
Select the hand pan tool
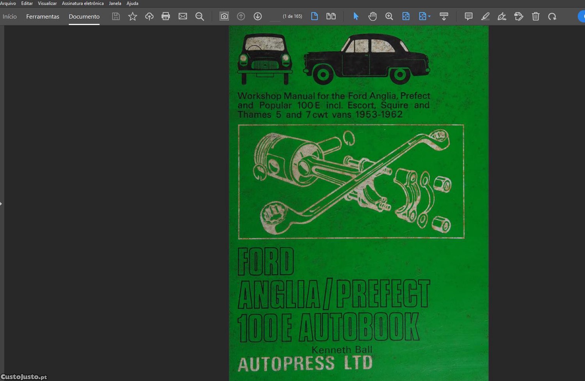[x=372, y=16]
